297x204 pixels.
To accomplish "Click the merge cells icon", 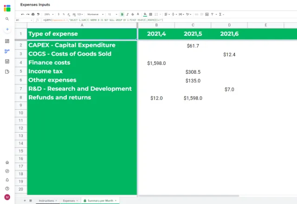I will click(156, 14).
